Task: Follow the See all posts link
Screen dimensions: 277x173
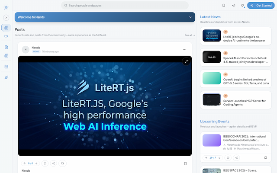Action: tap(190, 35)
